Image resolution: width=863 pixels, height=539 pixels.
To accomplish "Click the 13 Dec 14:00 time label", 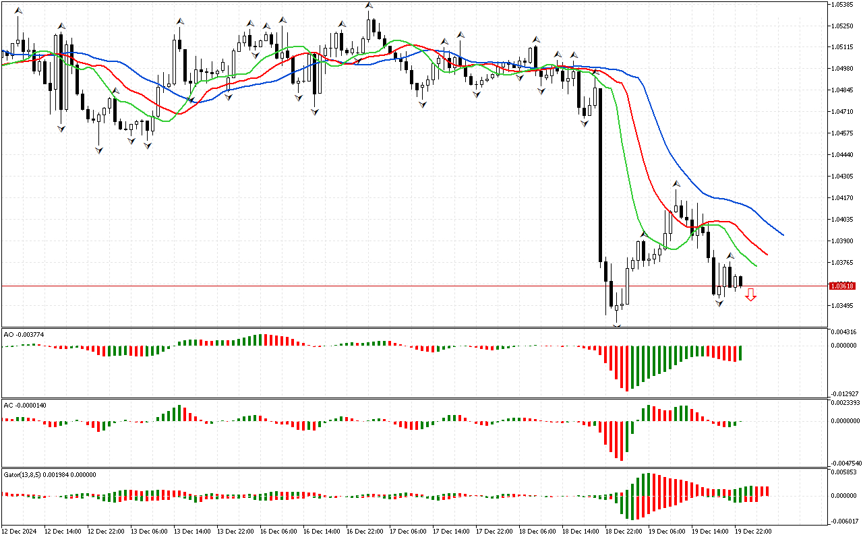I will click(192, 532).
